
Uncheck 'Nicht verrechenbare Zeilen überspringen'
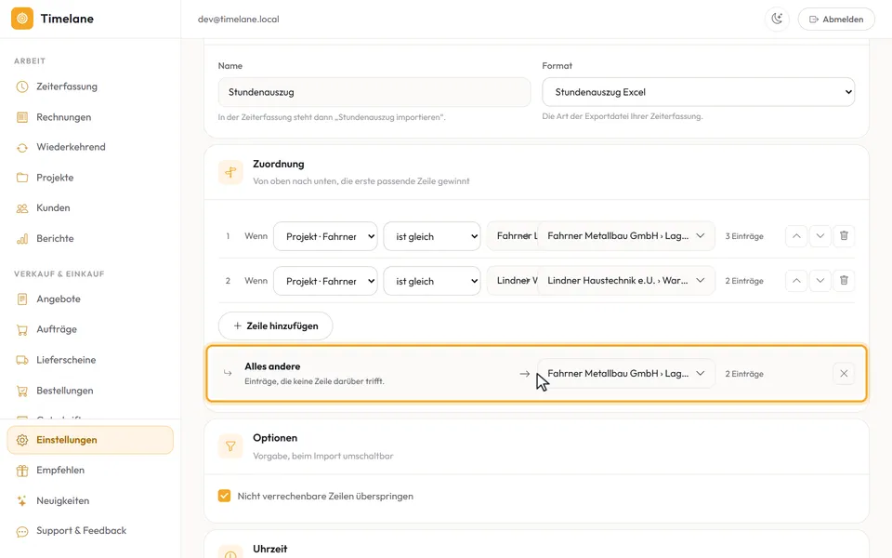click(224, 496)
